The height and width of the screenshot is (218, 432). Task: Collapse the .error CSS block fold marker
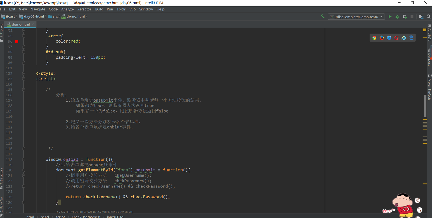(24, 36)
